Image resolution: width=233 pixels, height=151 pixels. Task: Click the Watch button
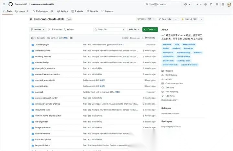(x=144, y=19)
